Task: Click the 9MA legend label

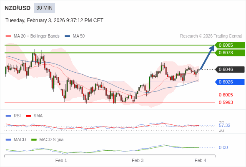Action: click(x=38, y=116)
